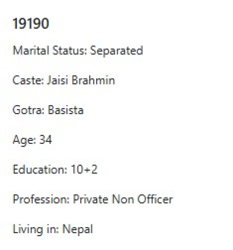The image size is (233, 250).
Task: Click the Living in label
Action: click(36, 229)
